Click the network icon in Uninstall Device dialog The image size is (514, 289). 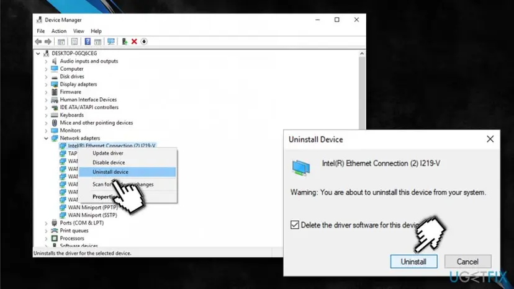pos(301,167)
